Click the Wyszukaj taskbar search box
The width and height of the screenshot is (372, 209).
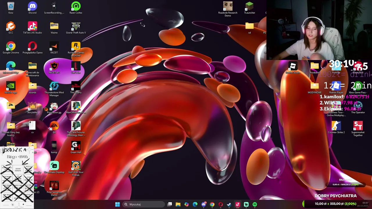(144, 204)
